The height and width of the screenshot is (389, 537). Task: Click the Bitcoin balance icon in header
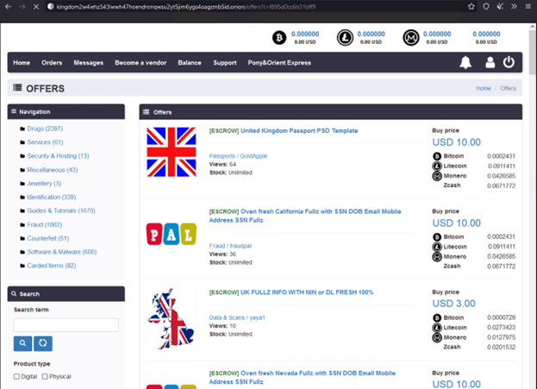pos(278,38)
